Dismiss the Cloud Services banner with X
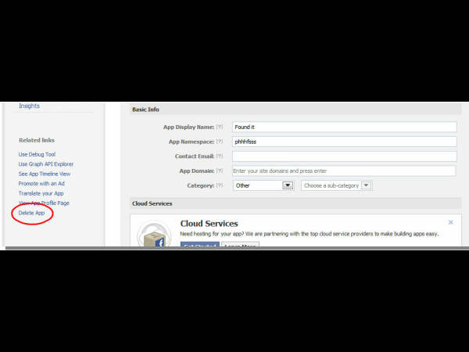The image size is (469, 352). tap(451, 222)
